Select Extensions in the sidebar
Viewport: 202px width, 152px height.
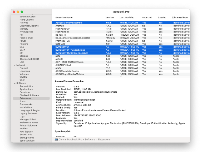pyautogui.click(x=31, y=98)
